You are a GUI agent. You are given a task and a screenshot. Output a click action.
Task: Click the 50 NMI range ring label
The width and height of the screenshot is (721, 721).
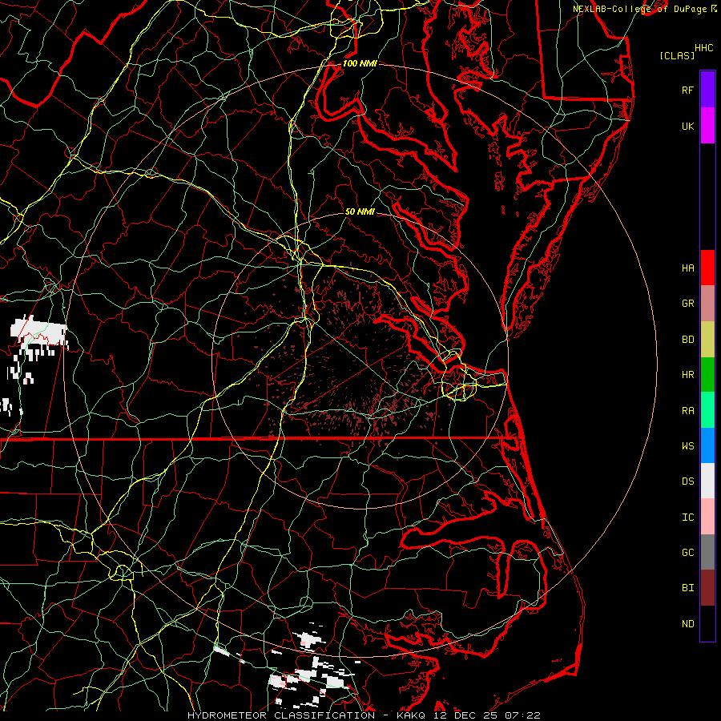point(360,211)
